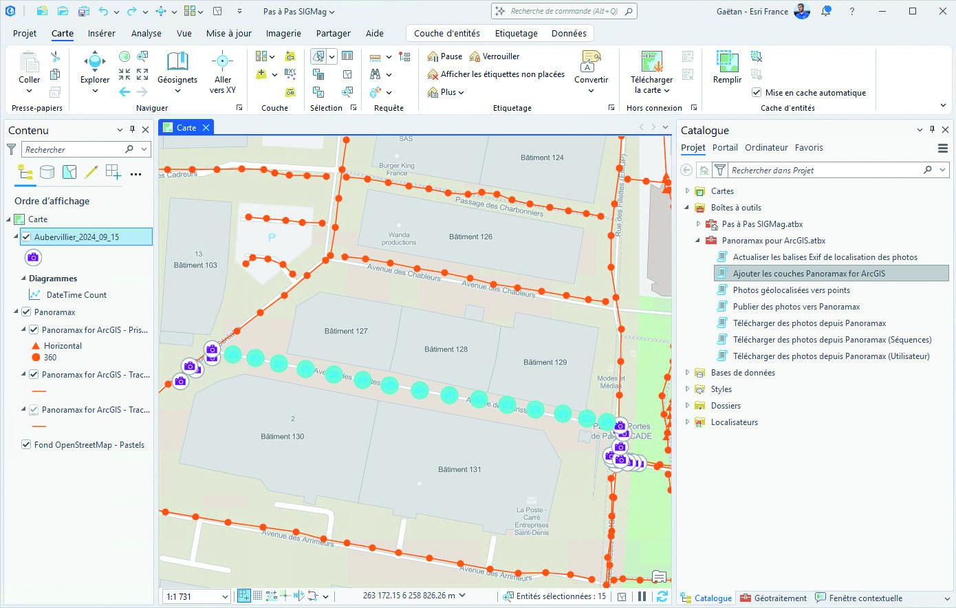Expand the Bases de données node
The height and width of the screenshot is (608, 956).
(687, 373)
